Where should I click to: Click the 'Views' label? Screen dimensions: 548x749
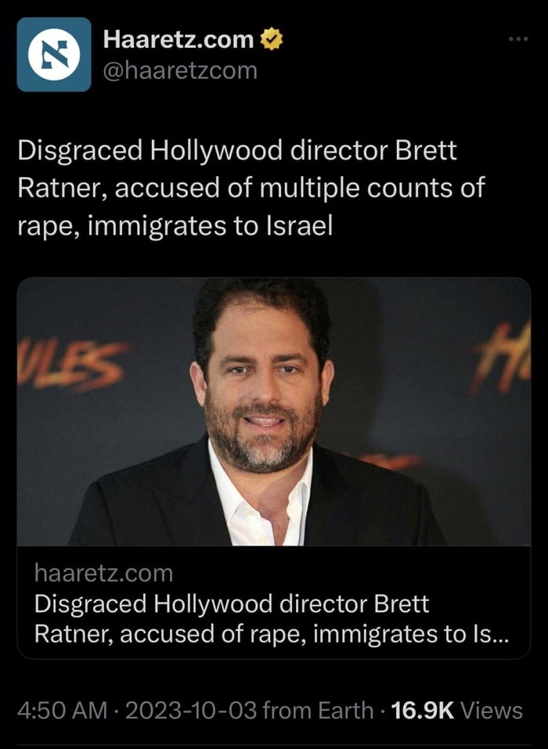coord(491,711)
